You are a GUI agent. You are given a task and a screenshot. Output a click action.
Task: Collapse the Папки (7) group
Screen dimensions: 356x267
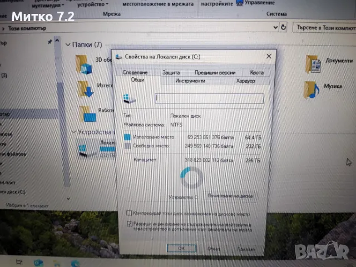tap(68, 44)
